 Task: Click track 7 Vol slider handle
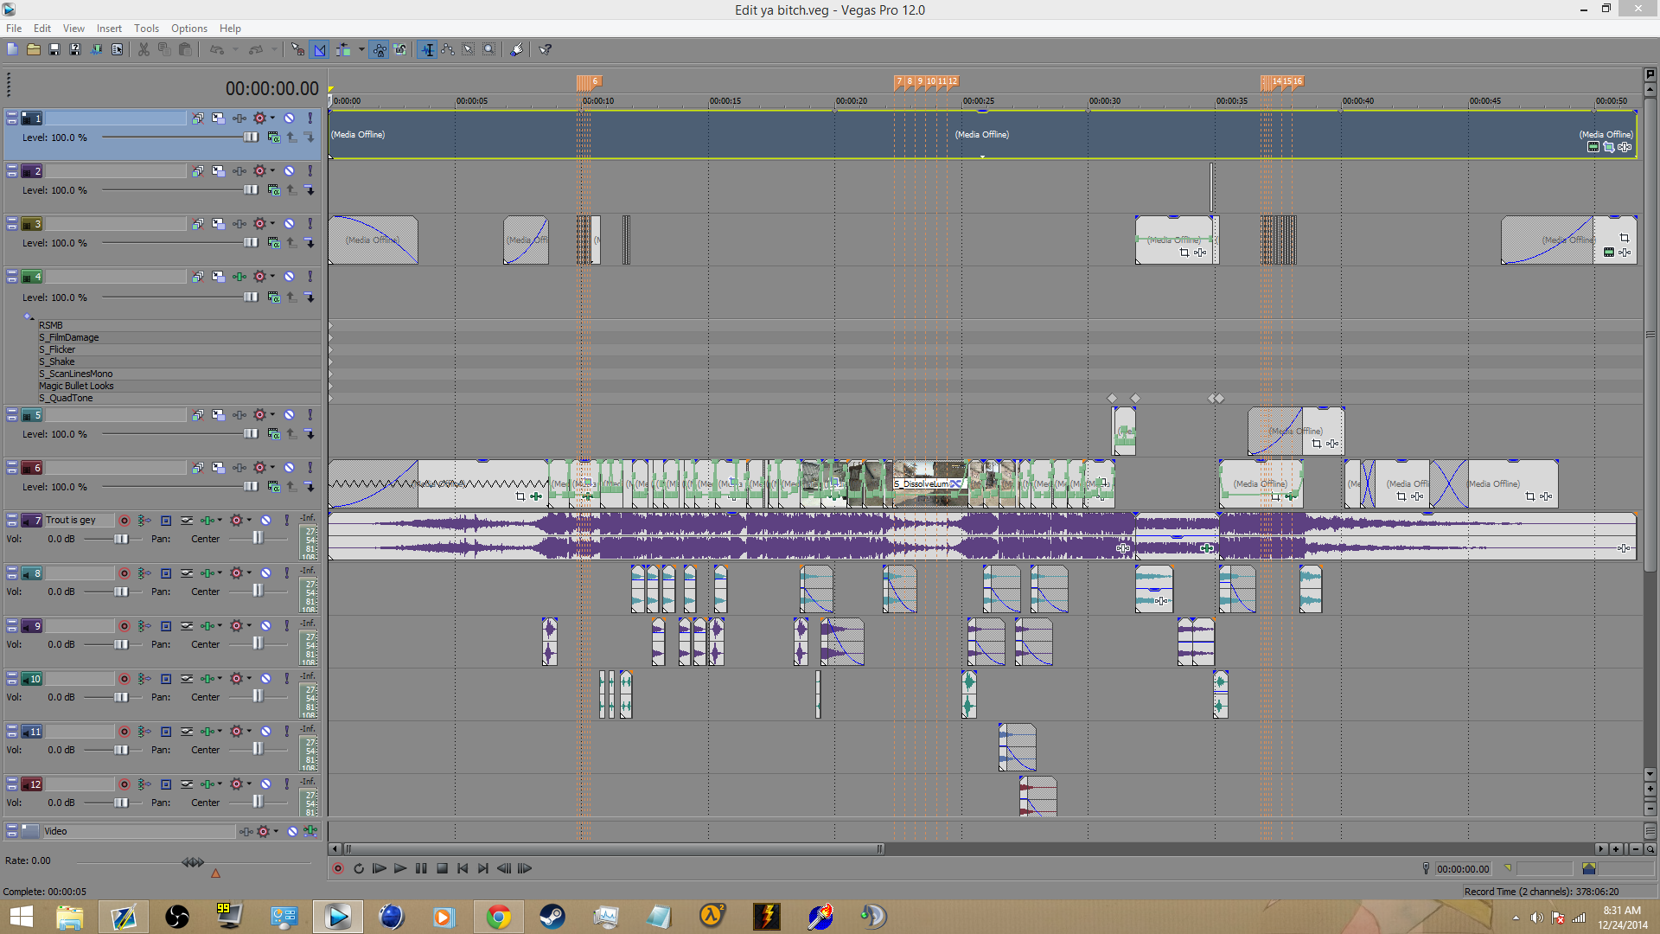coord(121,539)
